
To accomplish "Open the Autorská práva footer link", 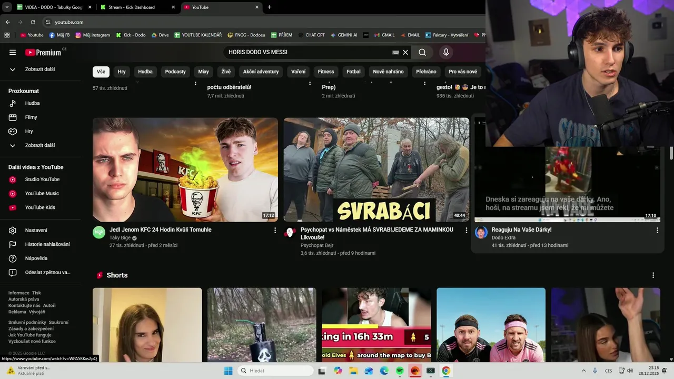I will click(24, 300).
